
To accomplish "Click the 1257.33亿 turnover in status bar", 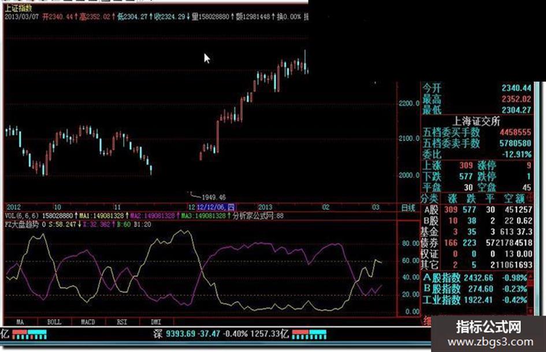I will point(269,334).
